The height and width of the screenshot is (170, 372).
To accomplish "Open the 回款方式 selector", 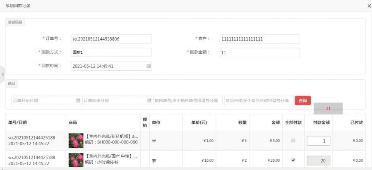I will (x=110, y=53).
